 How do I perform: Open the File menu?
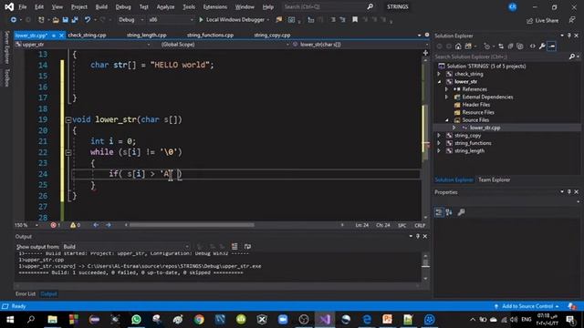[x=23, y=6]
